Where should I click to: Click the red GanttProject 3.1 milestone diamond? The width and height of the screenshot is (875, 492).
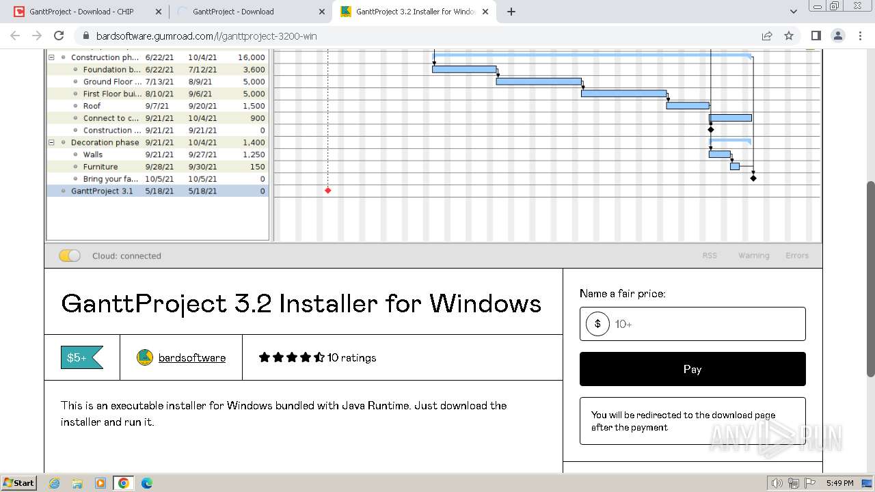coord(328,191)
